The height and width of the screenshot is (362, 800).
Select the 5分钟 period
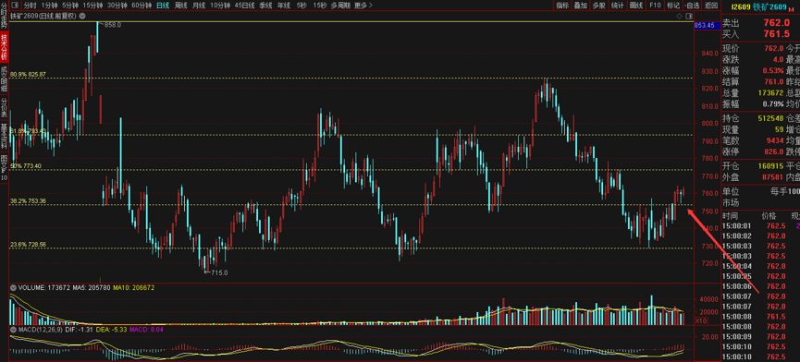tap(70, 6)
